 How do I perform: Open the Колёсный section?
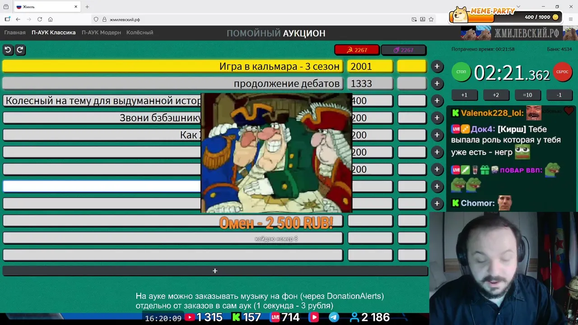coord(140,32)
